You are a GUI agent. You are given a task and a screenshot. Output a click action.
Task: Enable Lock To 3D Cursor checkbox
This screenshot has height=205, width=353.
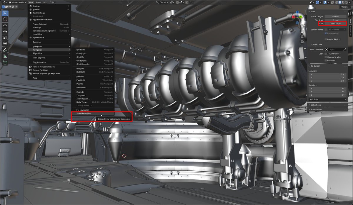click(326, 54)
